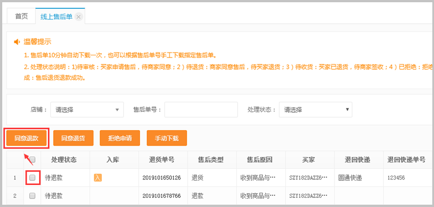The width and height of the screenshot is (434, 207).
Task: Tick the select-all checkbox in table header
Action: pos(32,159)
